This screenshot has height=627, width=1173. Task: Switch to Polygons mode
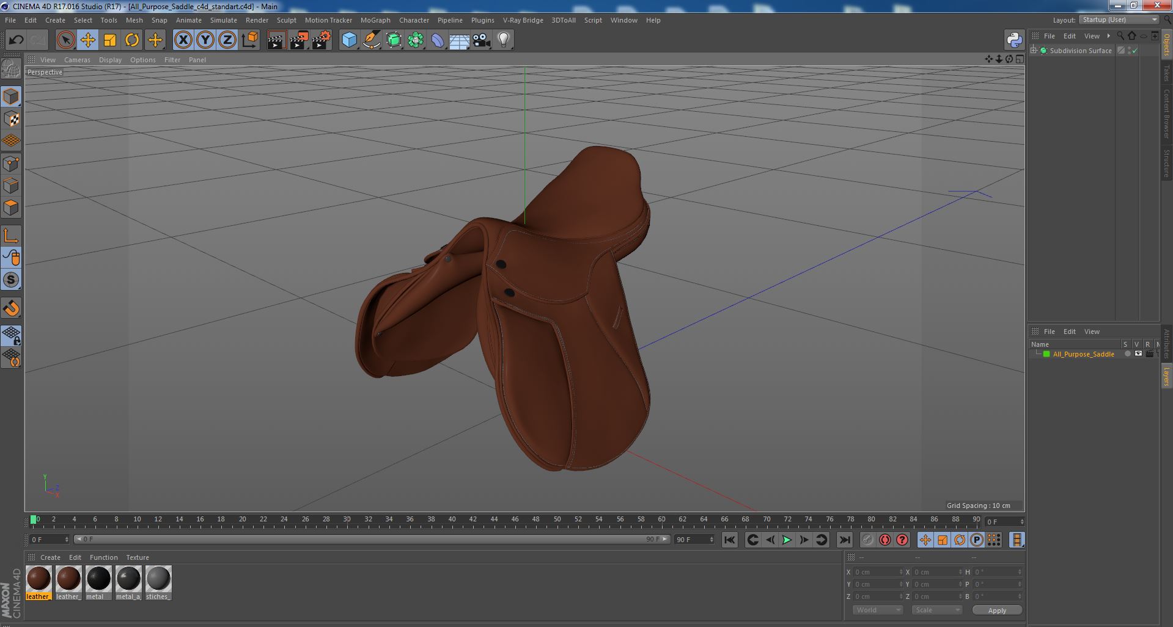11,208
